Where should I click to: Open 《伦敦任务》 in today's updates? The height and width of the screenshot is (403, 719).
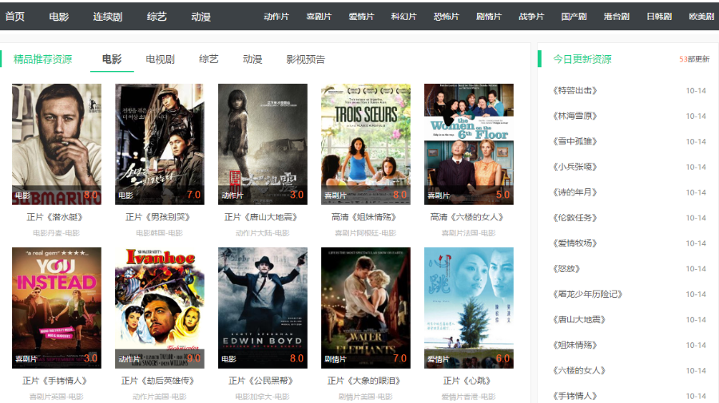(x=575, y=218)
